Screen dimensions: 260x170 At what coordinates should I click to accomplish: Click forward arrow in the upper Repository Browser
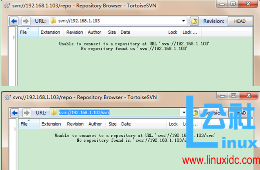tap(25, 21)
